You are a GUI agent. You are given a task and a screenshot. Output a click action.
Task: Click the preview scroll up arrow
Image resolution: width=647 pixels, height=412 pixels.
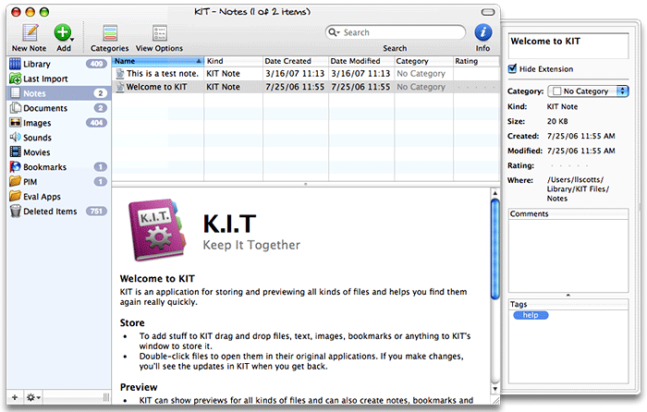coord(495,192)
